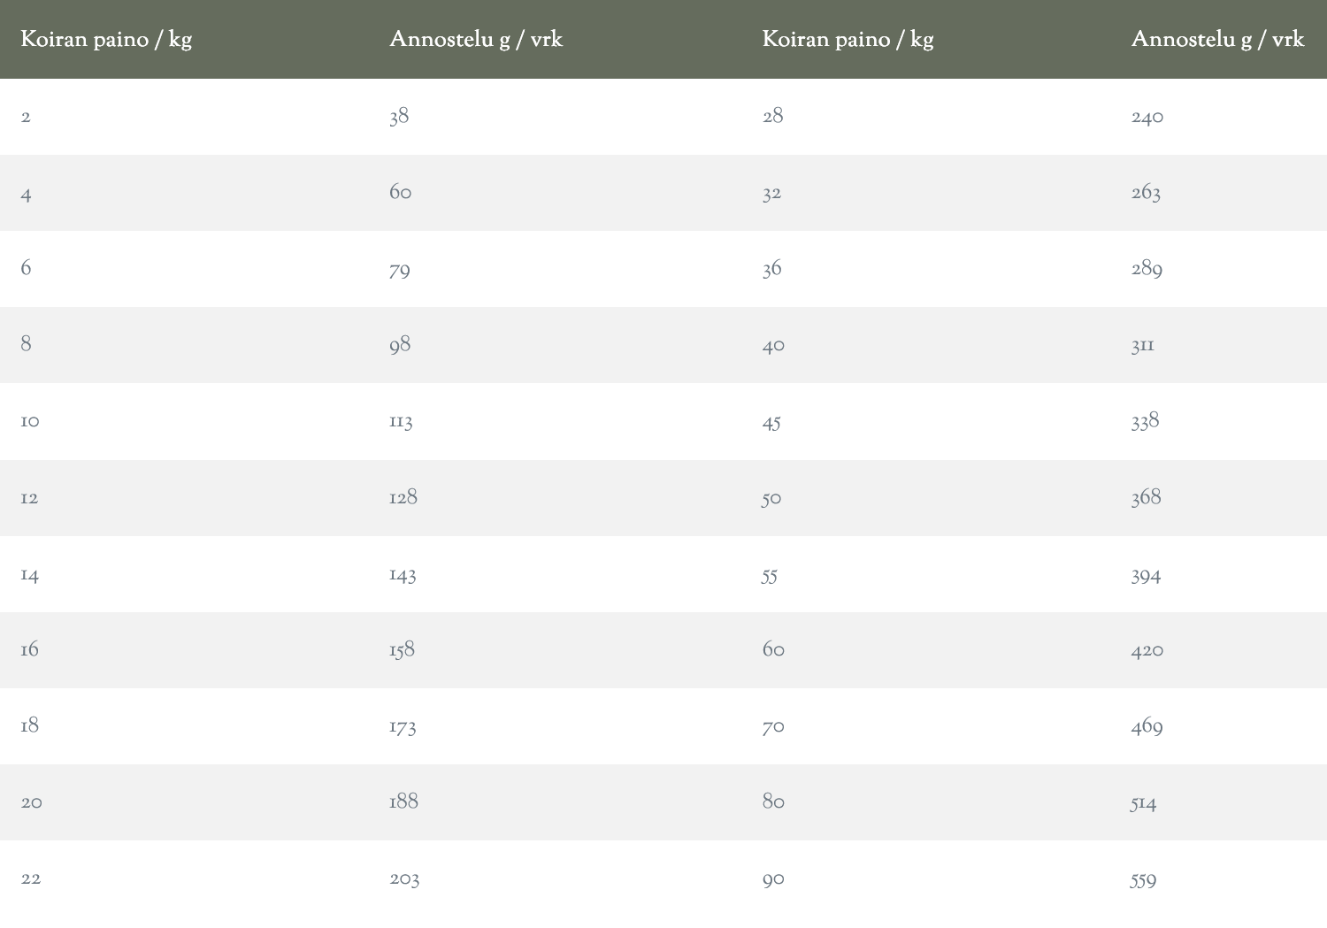
Task: Click the 311 dosage value
Action: tap(1142, 345)
